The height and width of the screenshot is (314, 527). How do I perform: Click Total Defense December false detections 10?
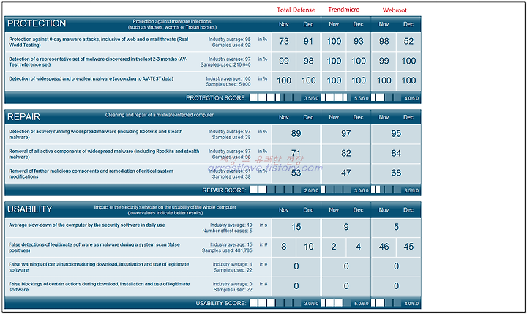308,247
